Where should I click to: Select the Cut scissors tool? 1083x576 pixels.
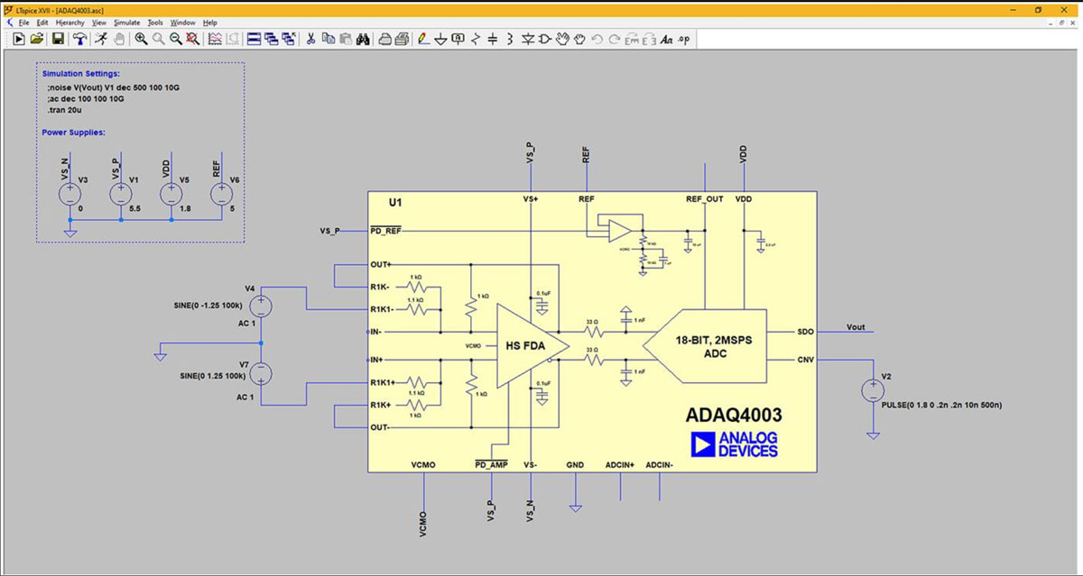click(310, 39)
